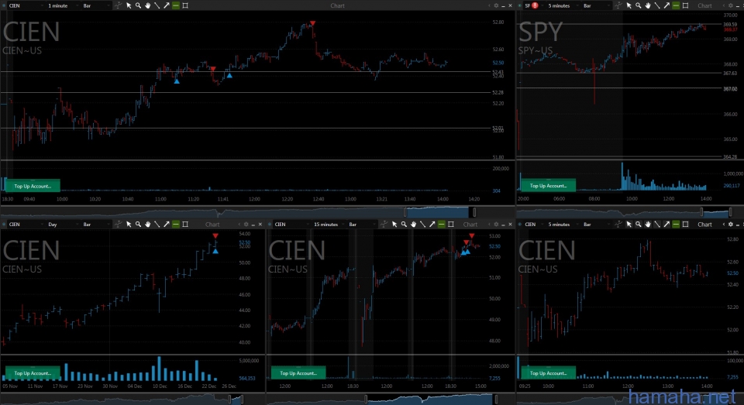Click 'Top Up Account...' in the Day CIEN chart

click(33, 372)
